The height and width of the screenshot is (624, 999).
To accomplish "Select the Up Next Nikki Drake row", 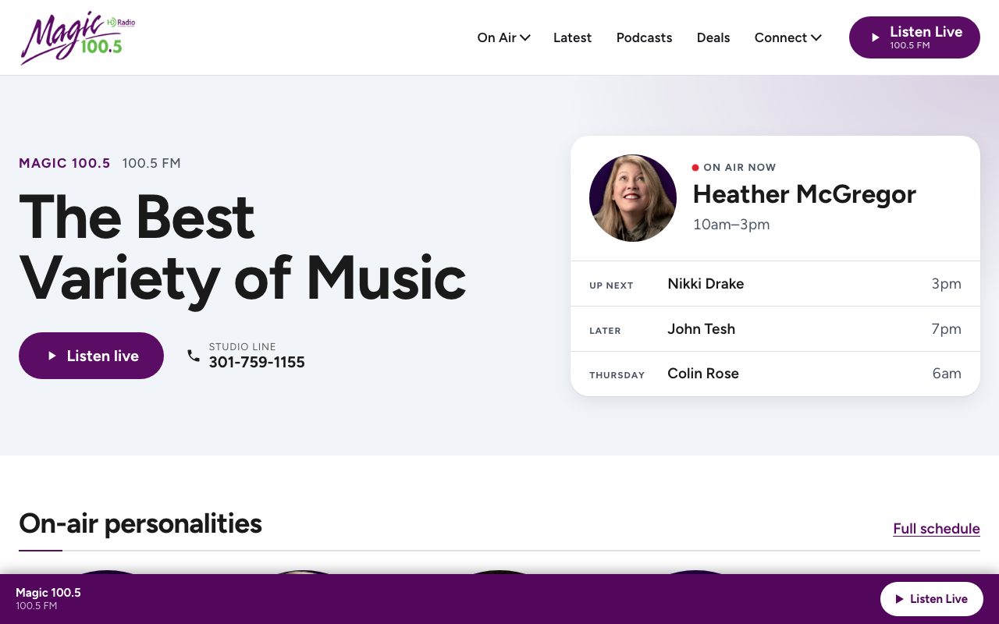I will click(x=775, y=284).
